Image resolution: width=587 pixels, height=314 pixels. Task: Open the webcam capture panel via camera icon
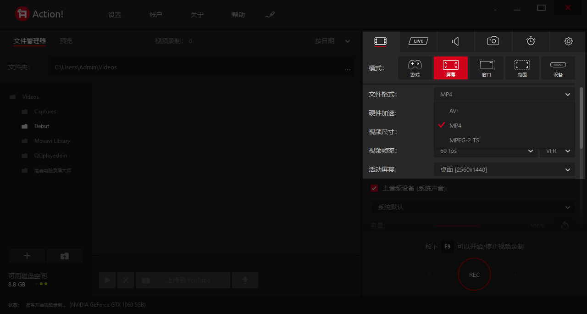tap(493, 41)
